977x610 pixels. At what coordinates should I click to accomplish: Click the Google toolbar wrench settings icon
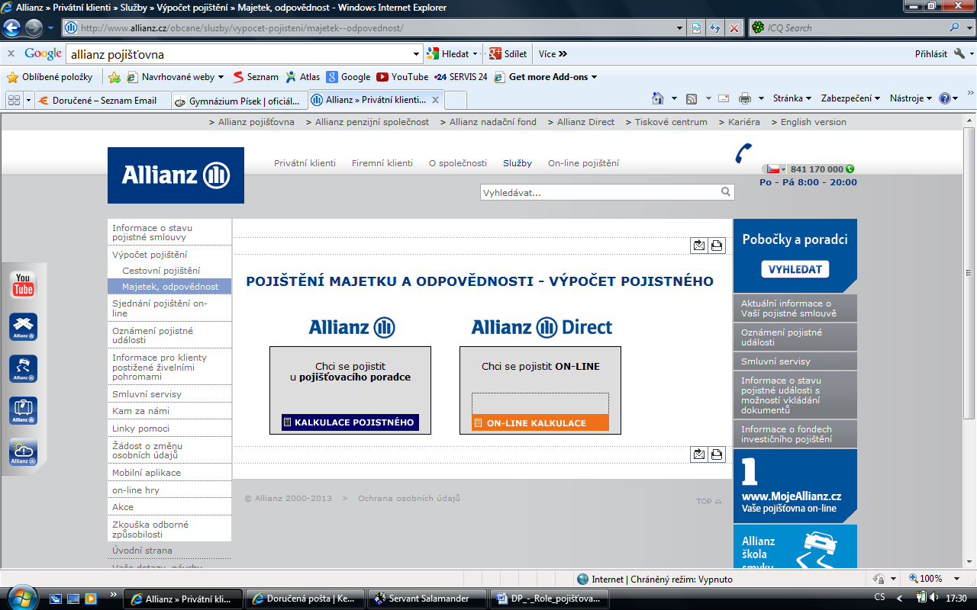[959, 54]
